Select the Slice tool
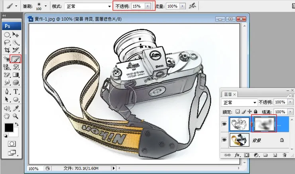The height and width of the screenshot is (174, 295). [16, 50]
